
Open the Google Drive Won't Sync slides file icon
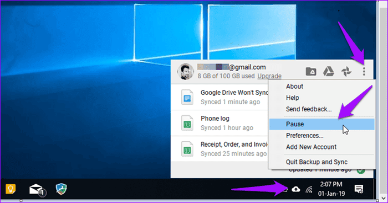(x=187, y=97)
